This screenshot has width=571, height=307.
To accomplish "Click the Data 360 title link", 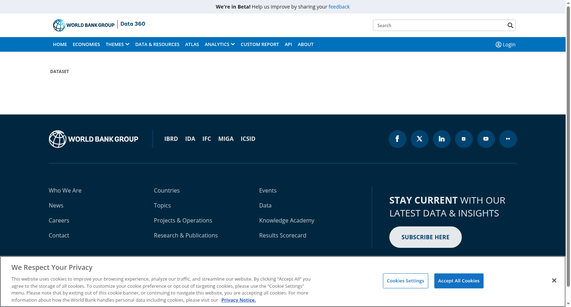I will pos(133,24).
